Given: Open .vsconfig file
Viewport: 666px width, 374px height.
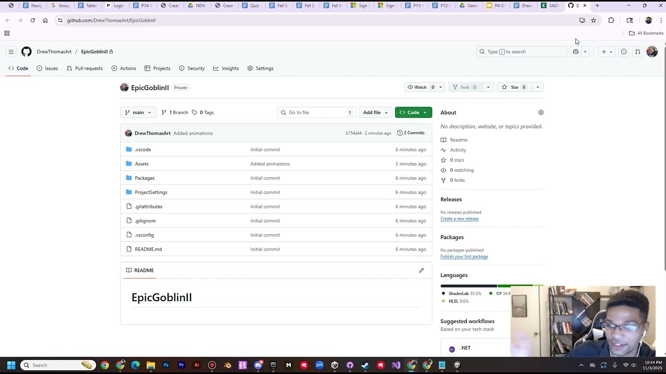Looking at the screenshot, I should point(144,235).
